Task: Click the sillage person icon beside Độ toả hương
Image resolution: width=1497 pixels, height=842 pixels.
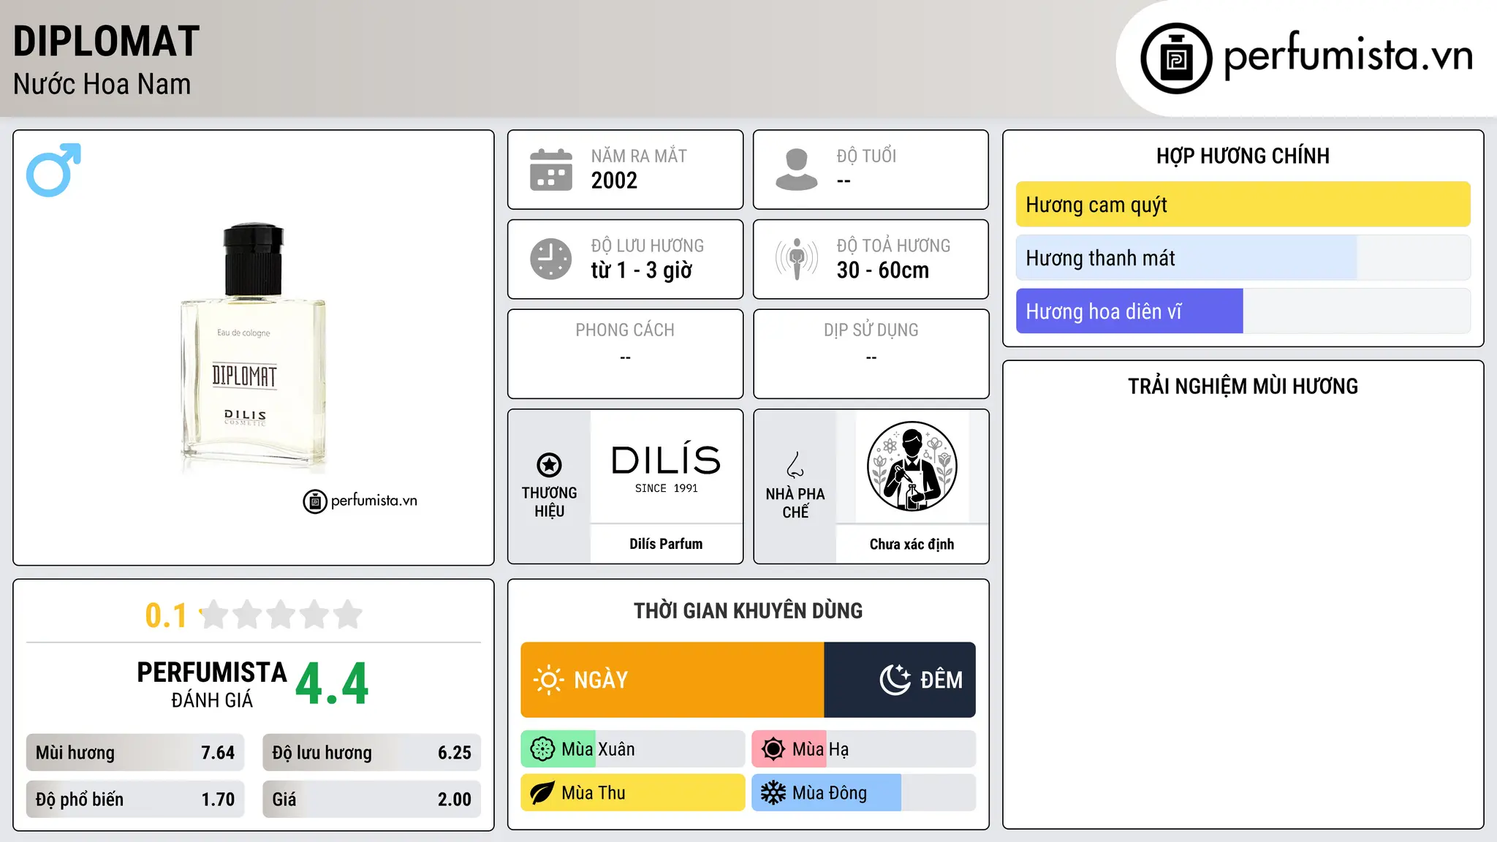Action: tap(797, 259)
